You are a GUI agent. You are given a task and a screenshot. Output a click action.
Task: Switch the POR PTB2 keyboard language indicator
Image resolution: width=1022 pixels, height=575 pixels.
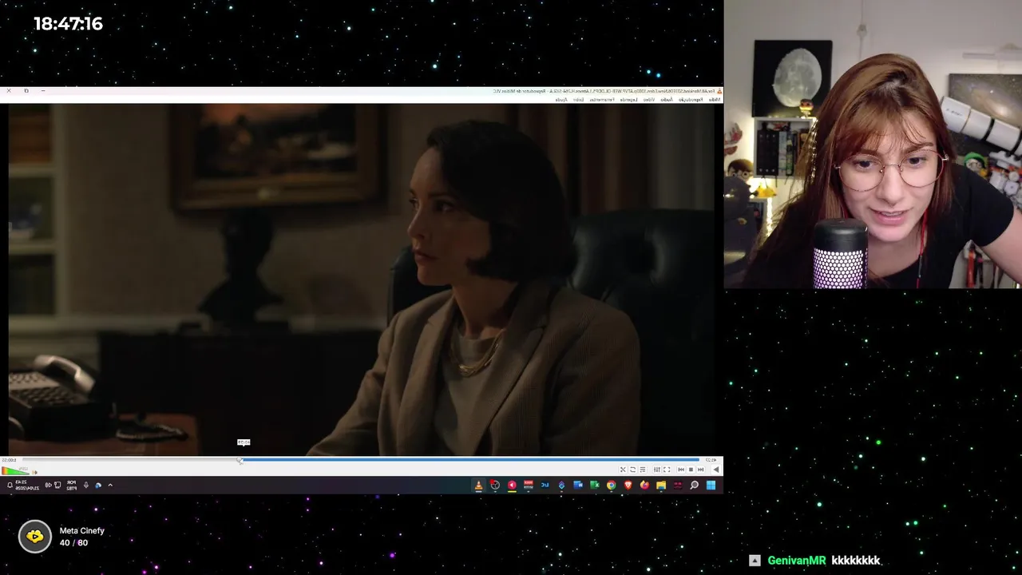(72, 485)
